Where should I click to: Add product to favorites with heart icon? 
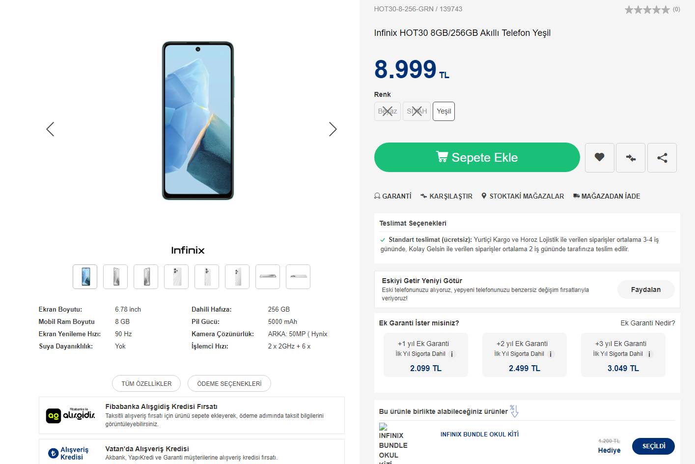pyautogui.click(x=599, y=157)
